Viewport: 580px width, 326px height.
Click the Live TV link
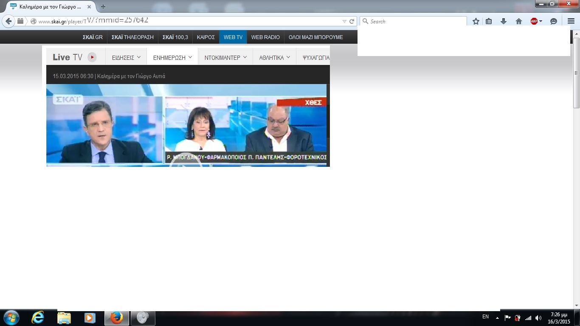(x=68, y=57)
